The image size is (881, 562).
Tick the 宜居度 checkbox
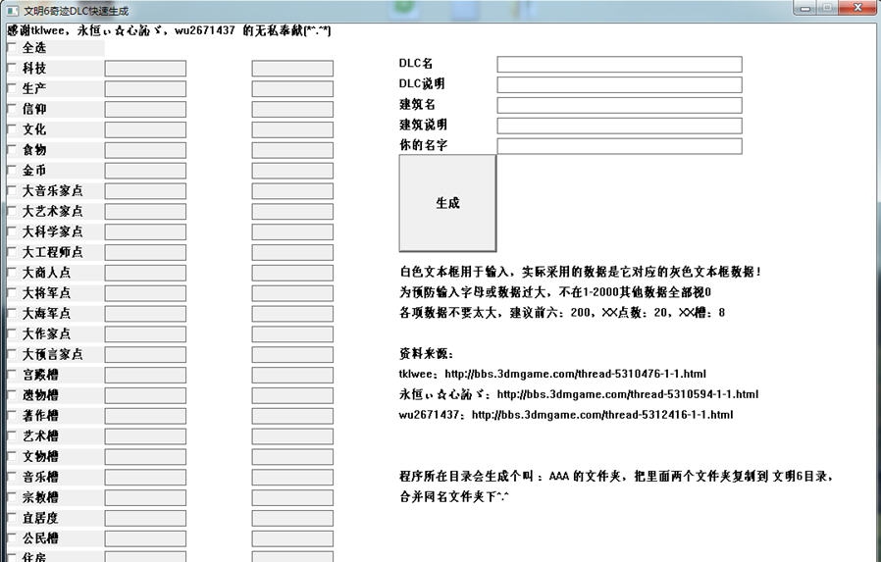click(x=12, y=518)
